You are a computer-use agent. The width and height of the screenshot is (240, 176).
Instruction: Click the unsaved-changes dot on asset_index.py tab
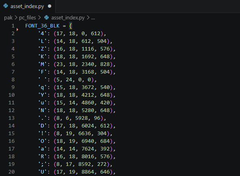coord(50,6)
